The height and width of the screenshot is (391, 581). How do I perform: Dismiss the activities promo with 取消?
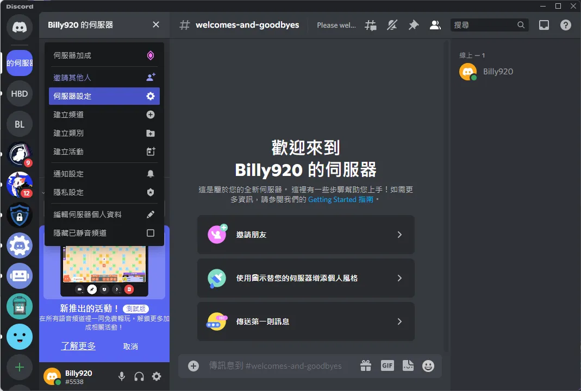pos(130,346)
